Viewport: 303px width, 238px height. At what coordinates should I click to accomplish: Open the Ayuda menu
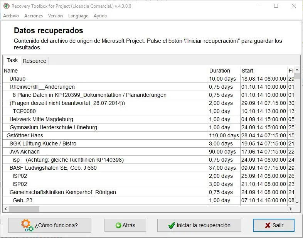pyautogui.click(x=100, y=16)
